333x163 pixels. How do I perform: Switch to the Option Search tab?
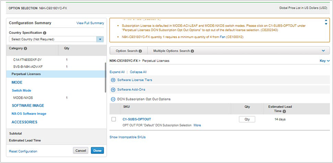click(126, 51)
